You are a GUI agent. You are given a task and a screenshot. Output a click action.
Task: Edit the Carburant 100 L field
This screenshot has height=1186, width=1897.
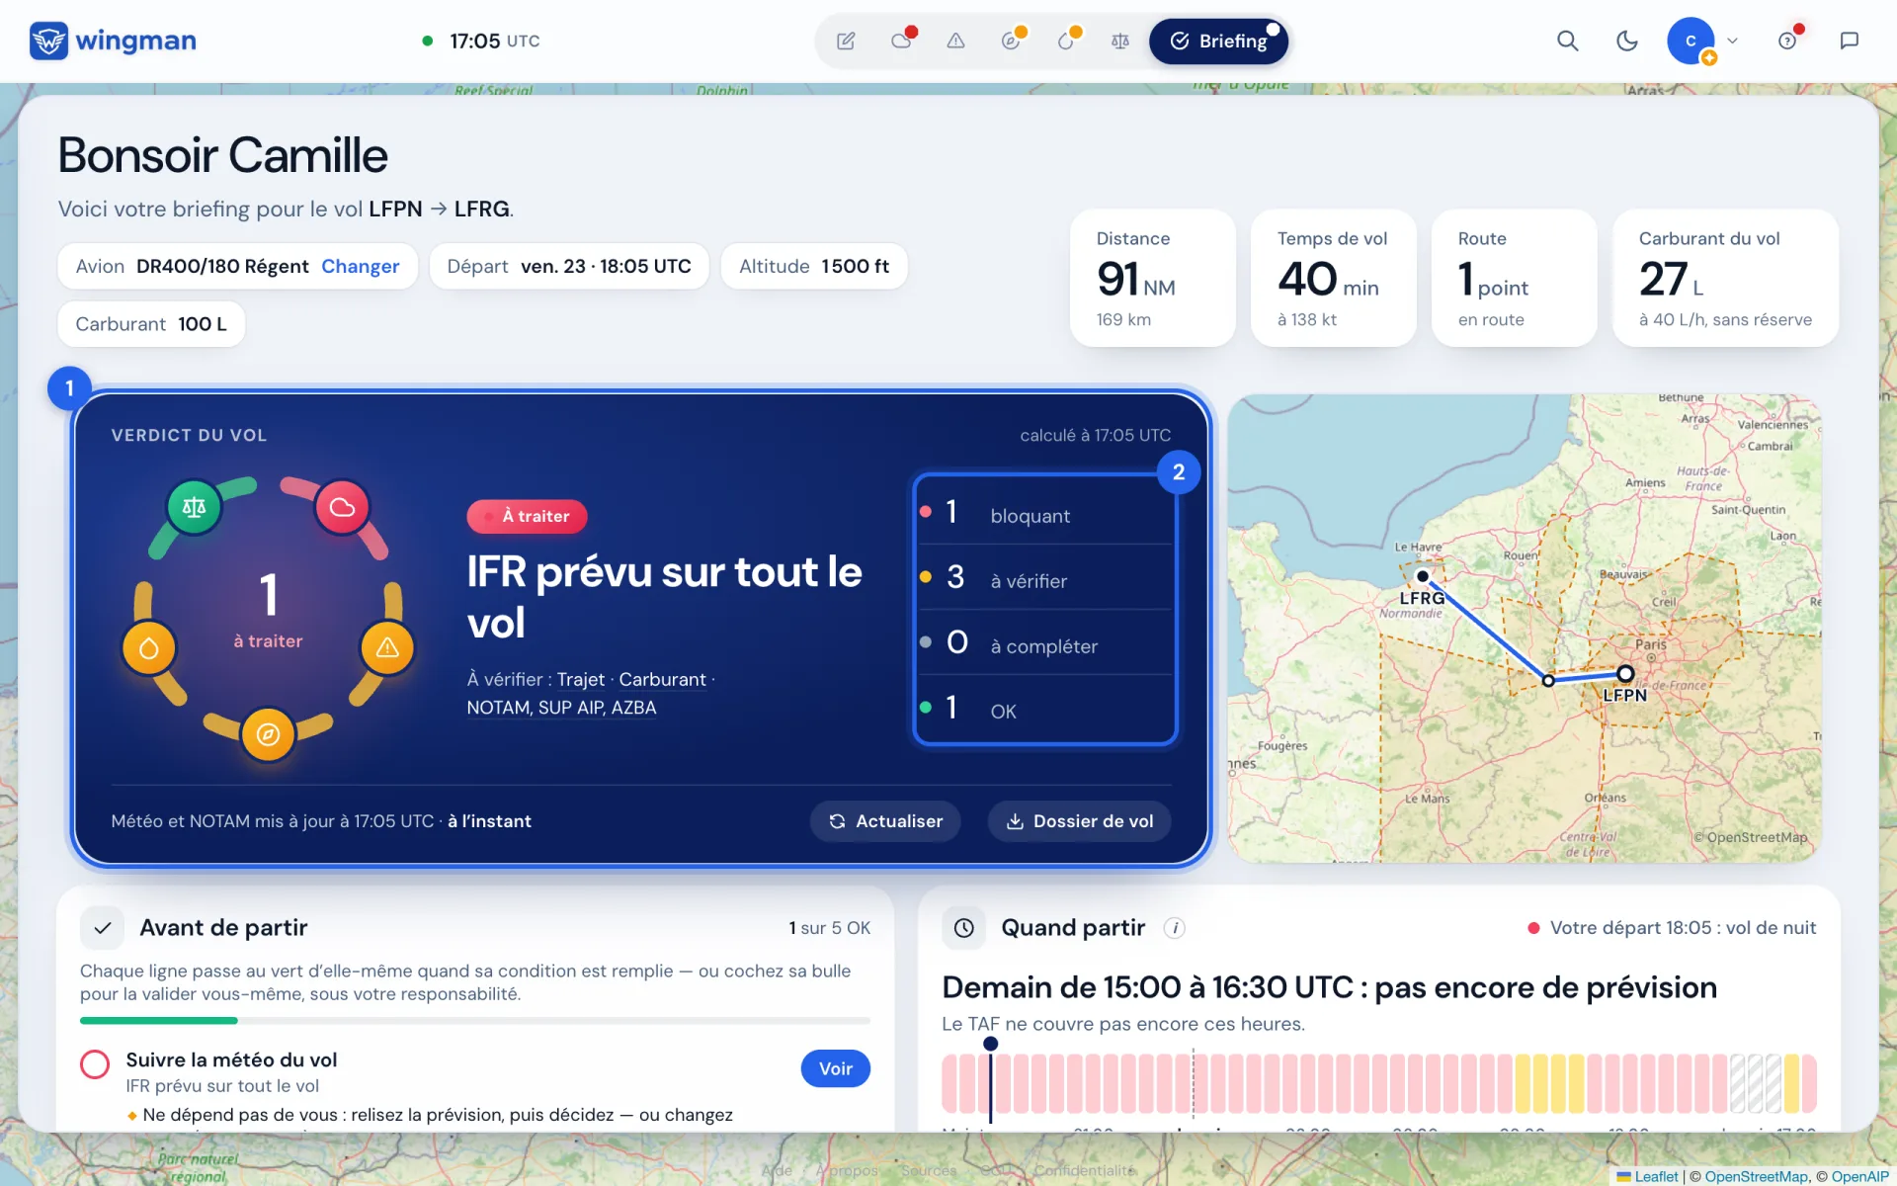[151, 324]
